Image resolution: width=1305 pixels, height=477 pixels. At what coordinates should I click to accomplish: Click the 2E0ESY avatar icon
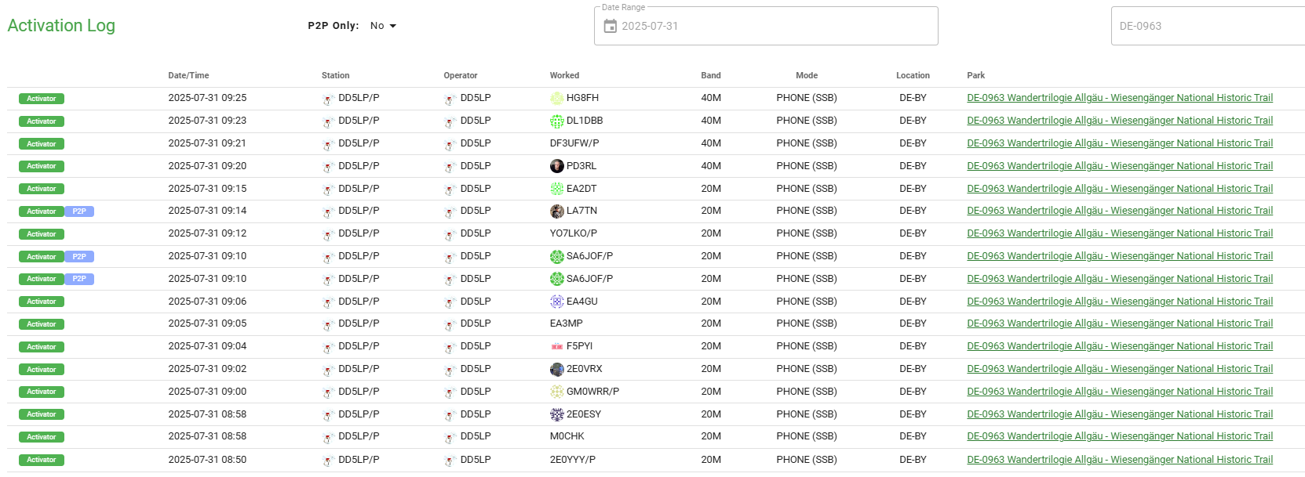click(x=556, y=414)
